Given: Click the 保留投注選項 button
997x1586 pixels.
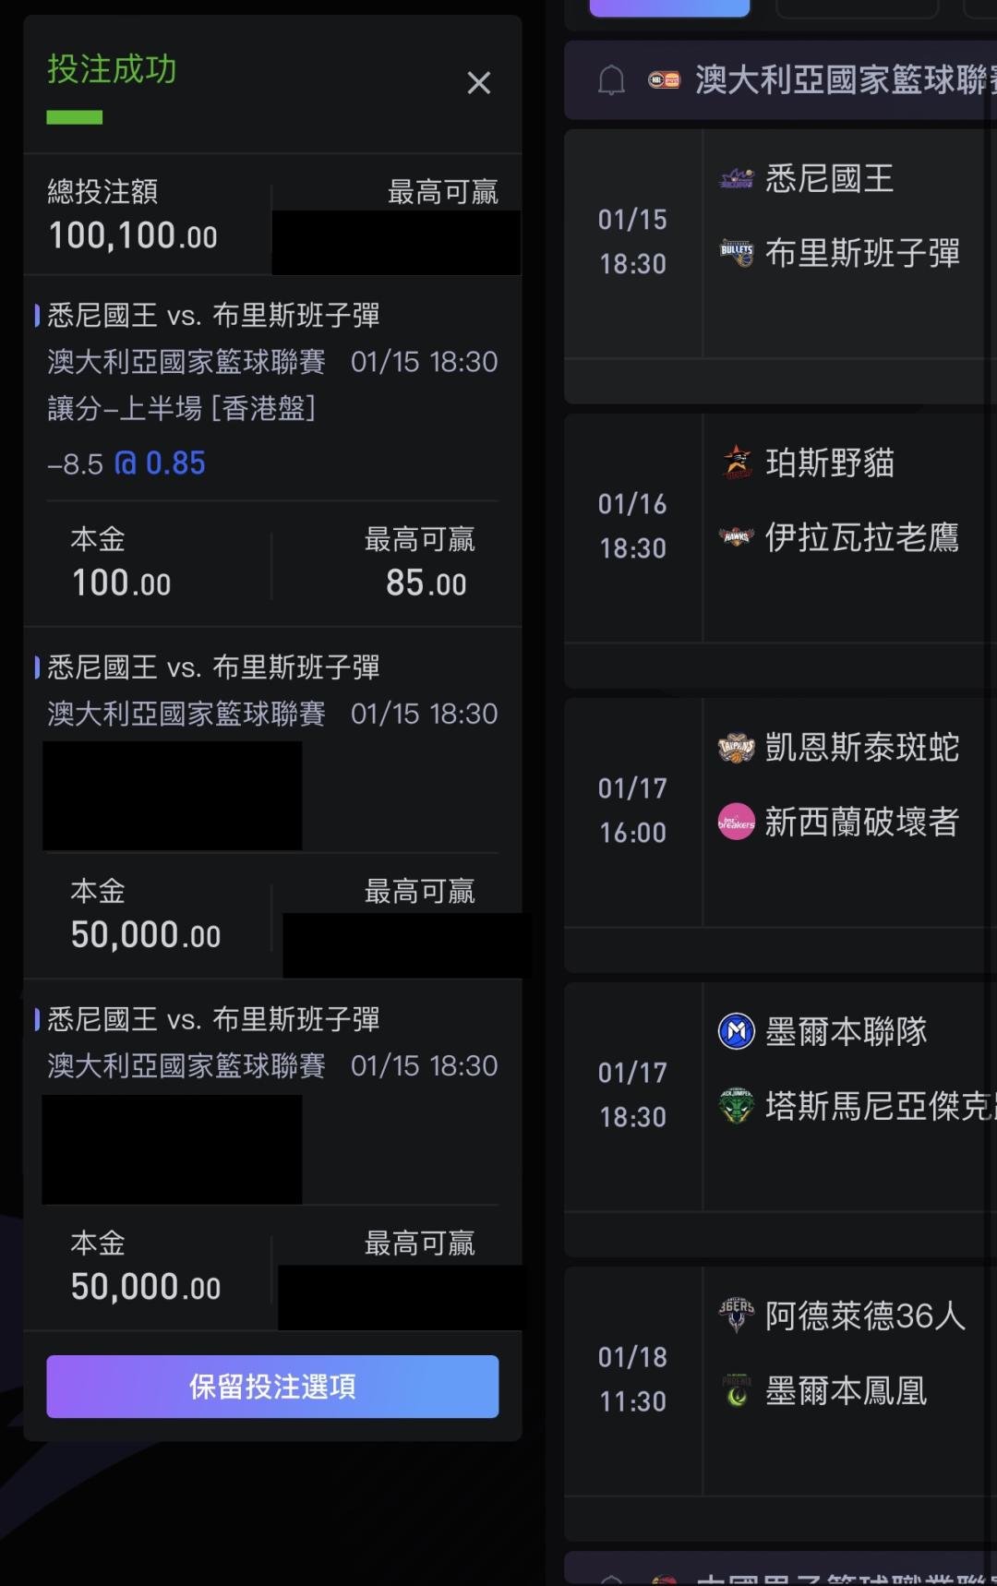Looking at the screenshot, I should (x=272, y=1386).
